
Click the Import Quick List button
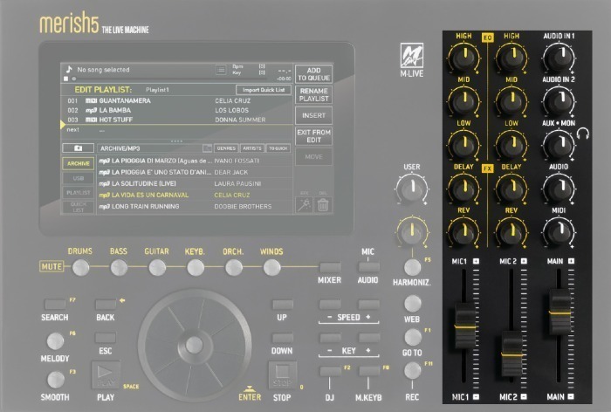tap(263, 90)
